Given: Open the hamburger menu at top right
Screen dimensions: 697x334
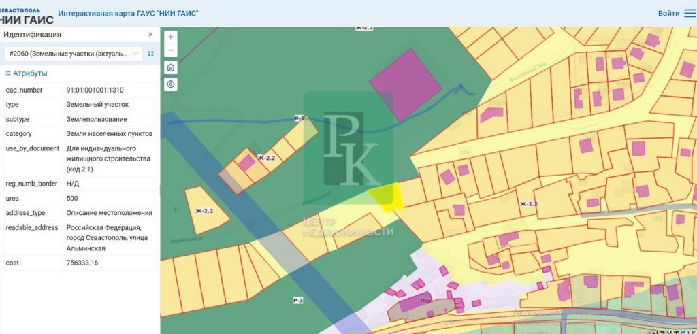Looking at the screenshot, I should coord(690,13).
